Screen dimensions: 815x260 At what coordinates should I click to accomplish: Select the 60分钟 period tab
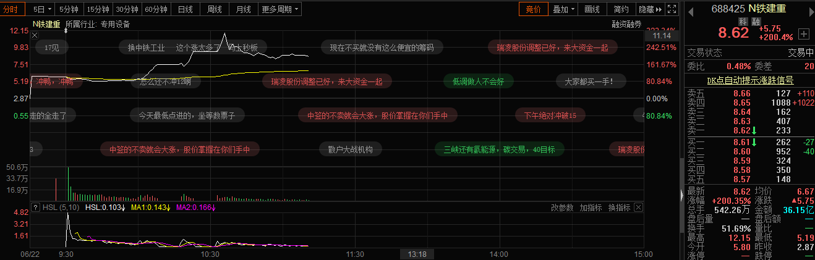point(156,9)
